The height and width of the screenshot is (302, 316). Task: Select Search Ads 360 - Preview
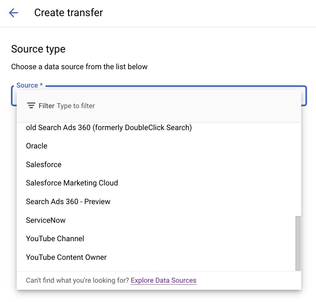(x=159, y=202)
